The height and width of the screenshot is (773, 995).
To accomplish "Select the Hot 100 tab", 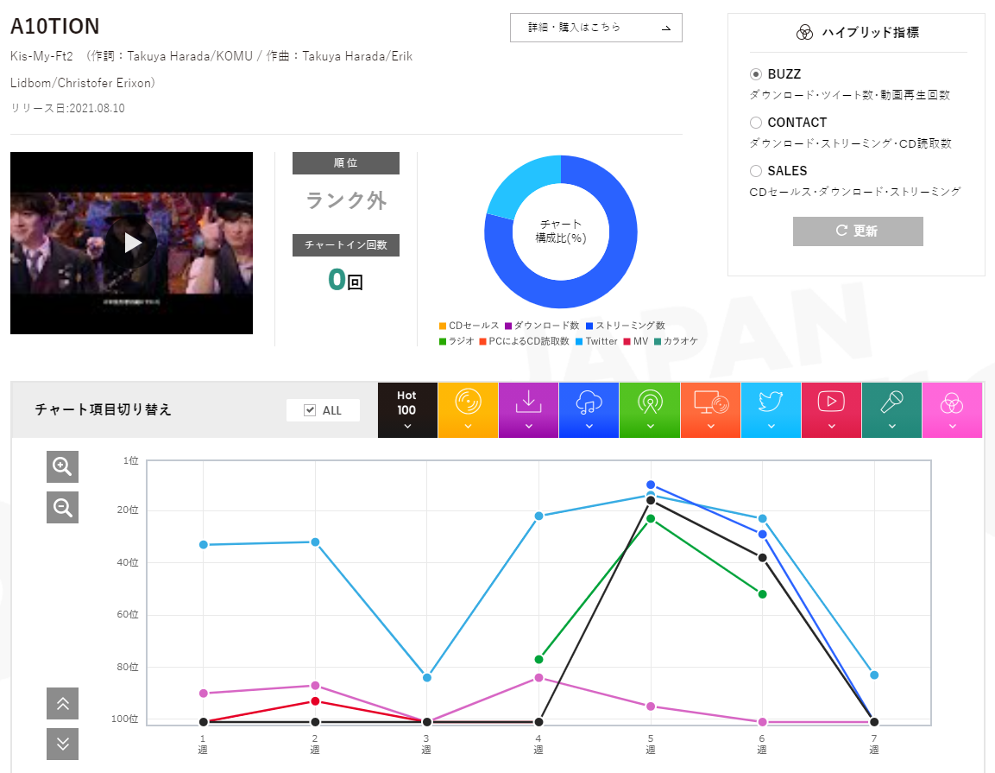I will point(407,409).
